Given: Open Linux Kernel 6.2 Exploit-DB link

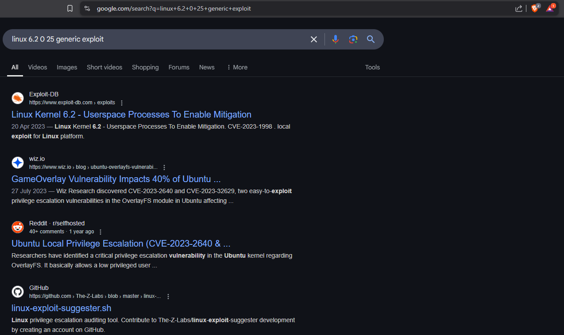Looking at the screenshot, I should point(131,114).
